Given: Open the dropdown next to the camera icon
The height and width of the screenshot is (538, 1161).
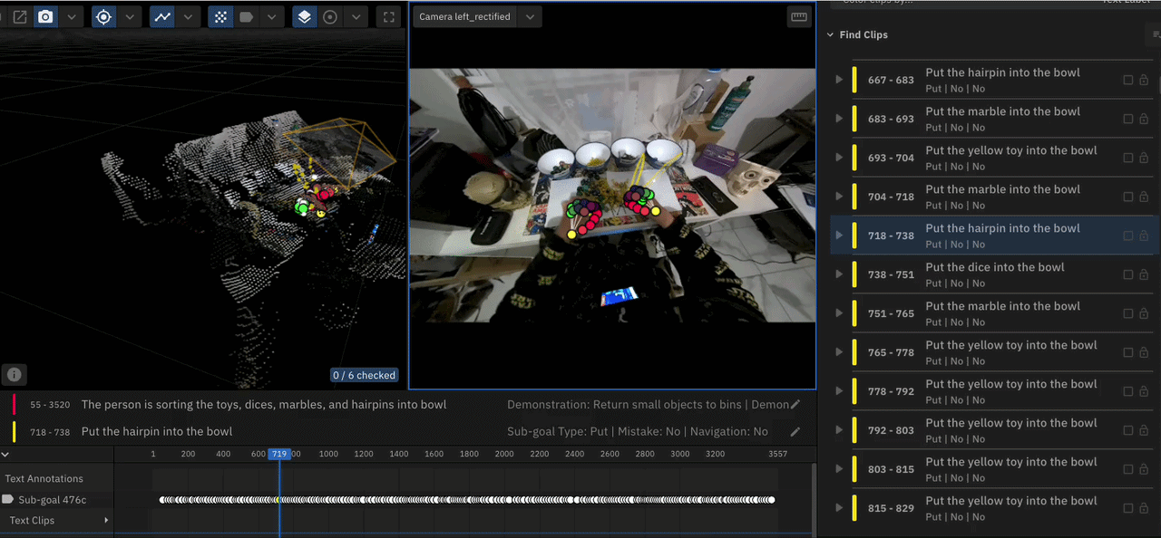Looking at the screenshot, I should pos(71,16).
